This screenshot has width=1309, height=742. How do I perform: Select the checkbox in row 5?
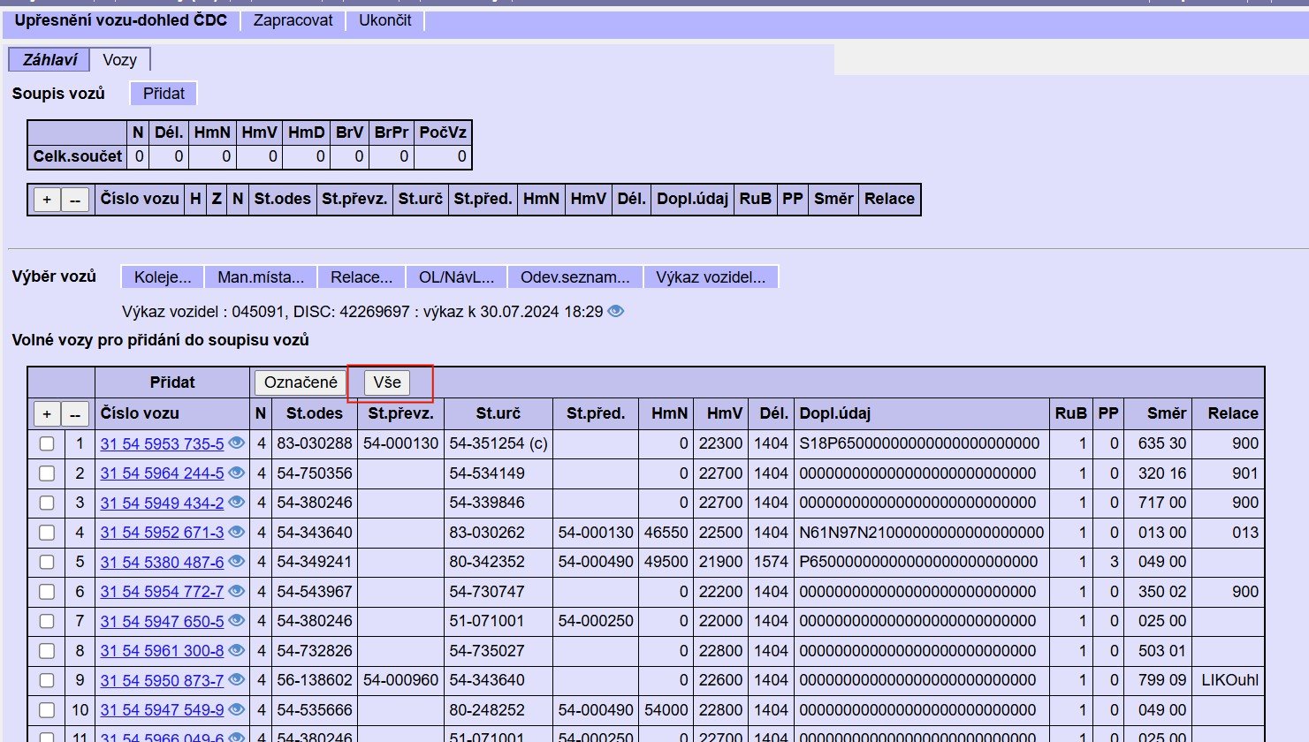coord(47,563)
